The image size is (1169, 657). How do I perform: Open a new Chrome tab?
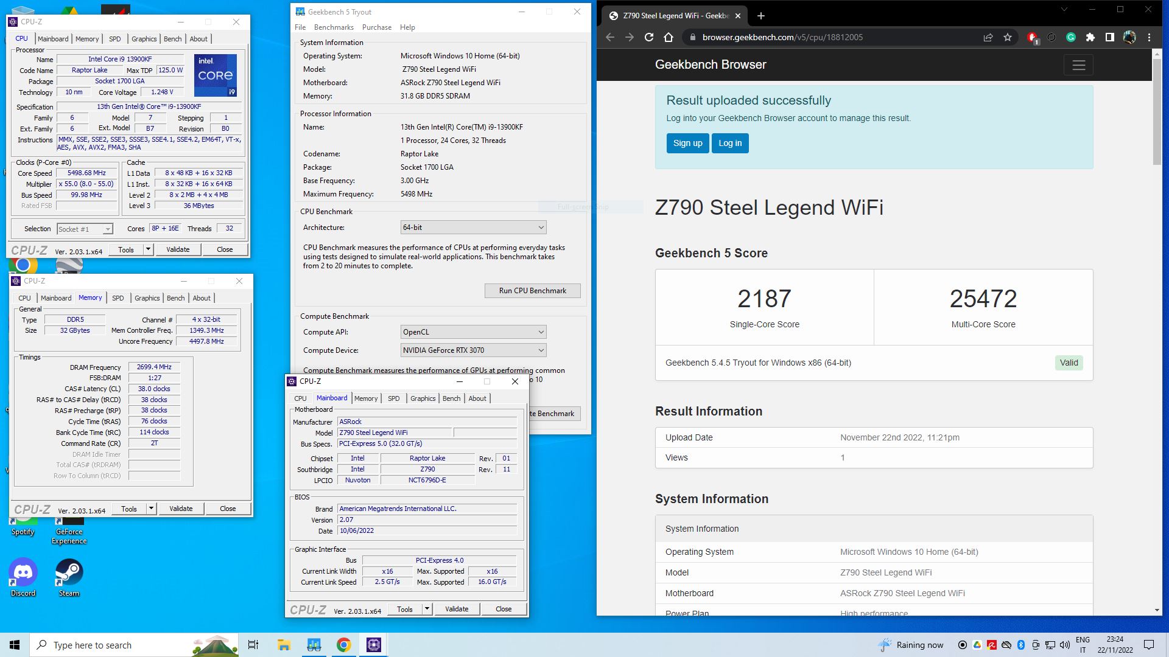point(761,16)
